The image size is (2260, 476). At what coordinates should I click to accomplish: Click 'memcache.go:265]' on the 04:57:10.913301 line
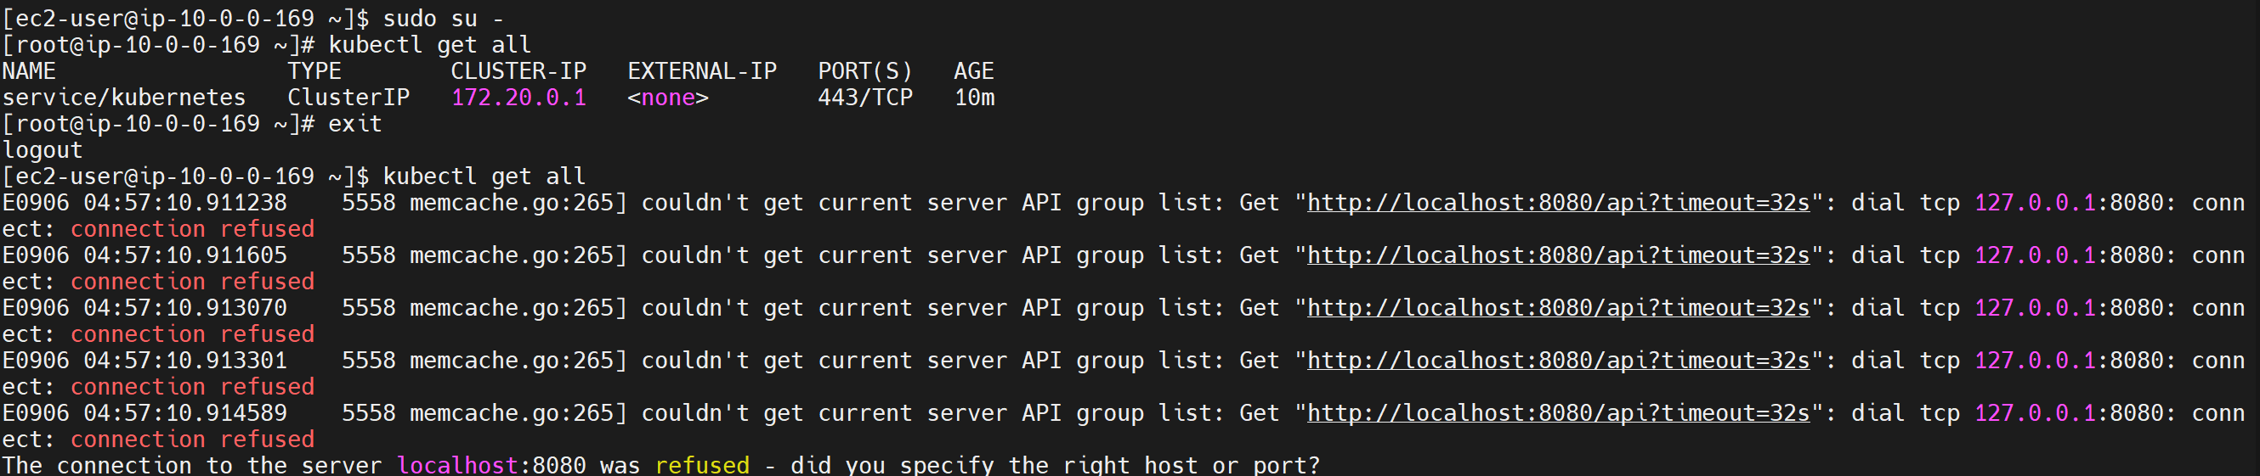[518, 361]
